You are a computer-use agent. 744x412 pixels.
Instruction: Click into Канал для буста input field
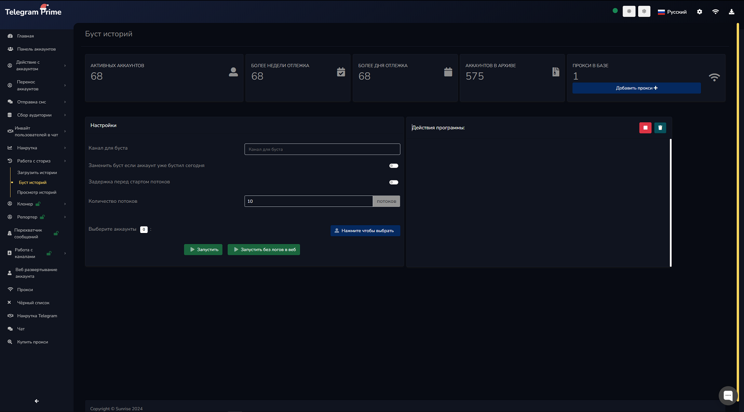[322, 149]
